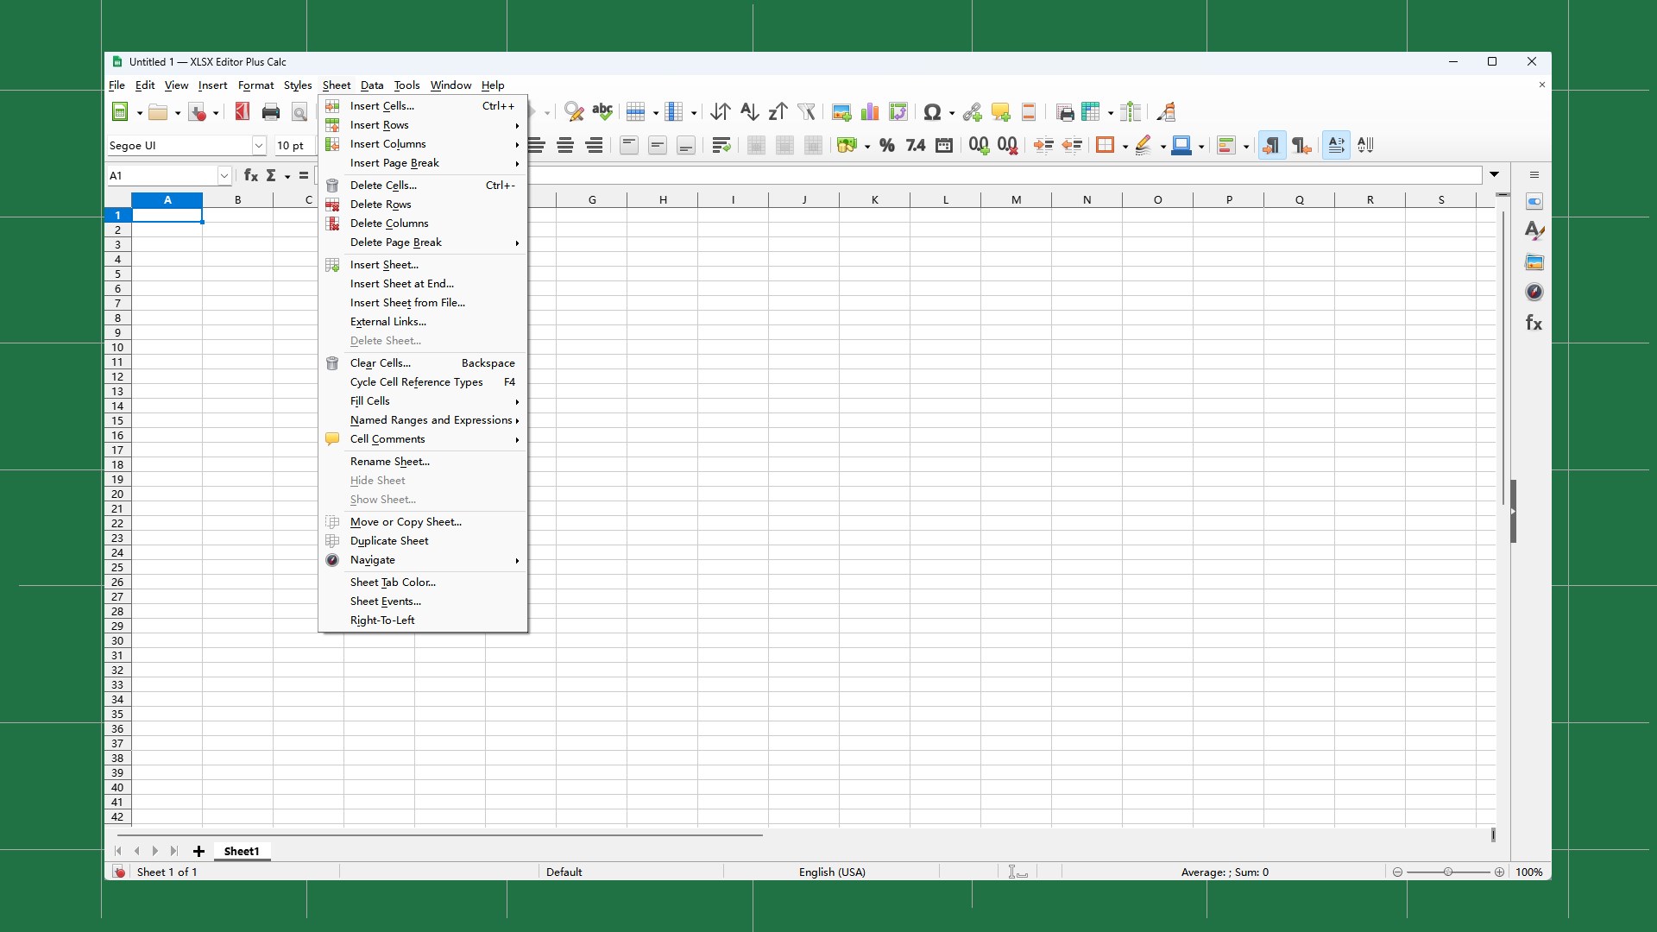This screenshot has width=1657, height=932.
Task: Run spelling check with the abc icon
Action: pyautogui.click(x=602, y=112)
